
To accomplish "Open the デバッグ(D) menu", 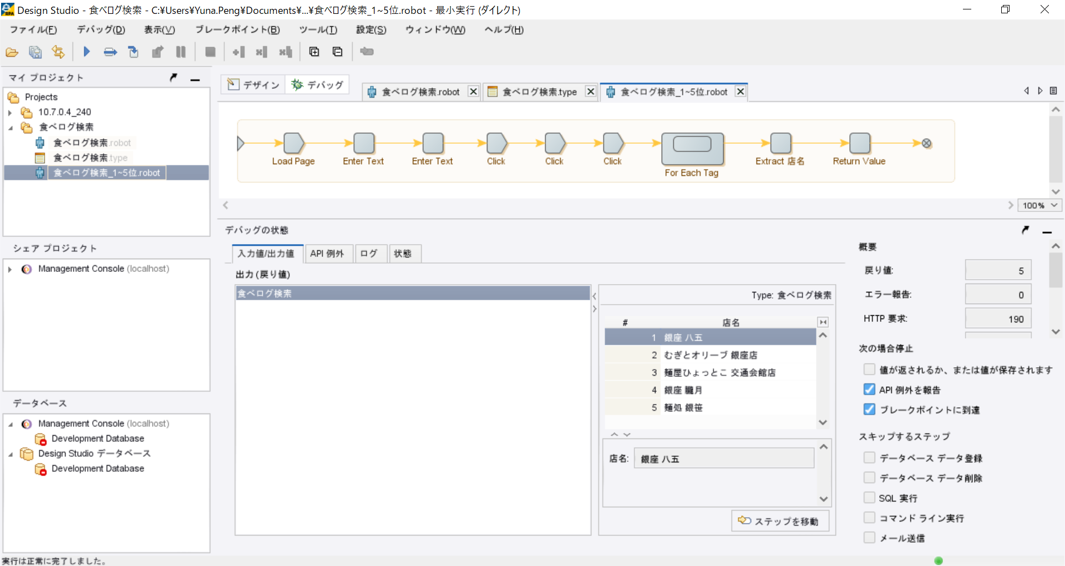I will point(101,29).
